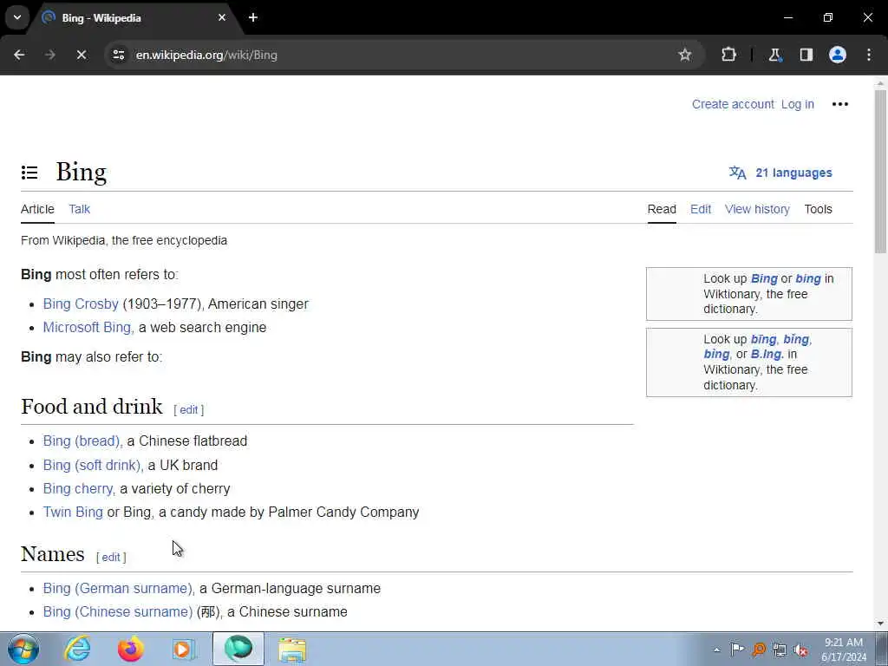Open Bing (German surname) link

(x=117, y=589)
